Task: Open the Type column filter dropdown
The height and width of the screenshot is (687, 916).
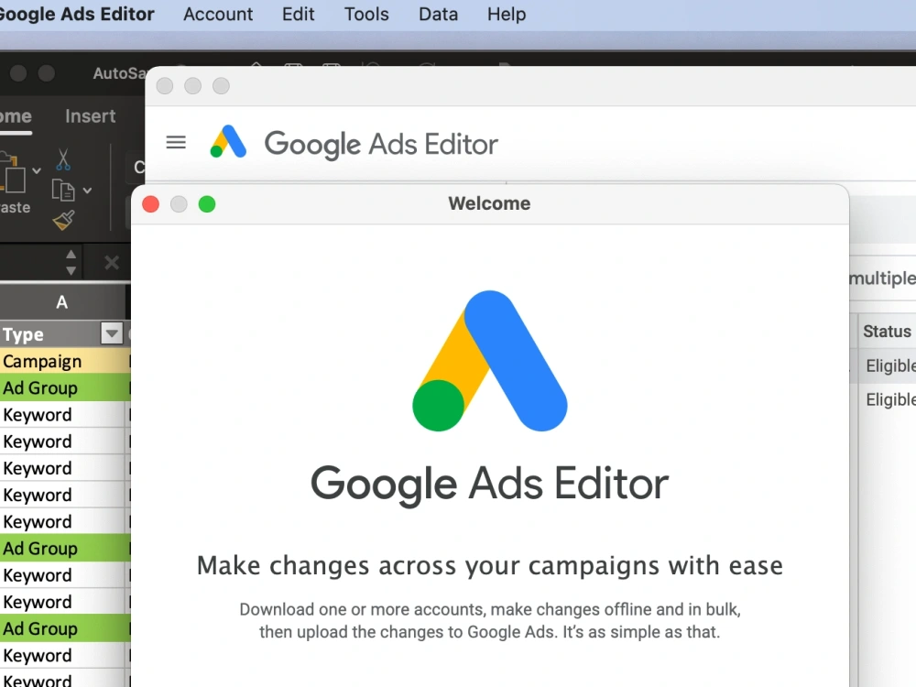Action: pos(111,333)
